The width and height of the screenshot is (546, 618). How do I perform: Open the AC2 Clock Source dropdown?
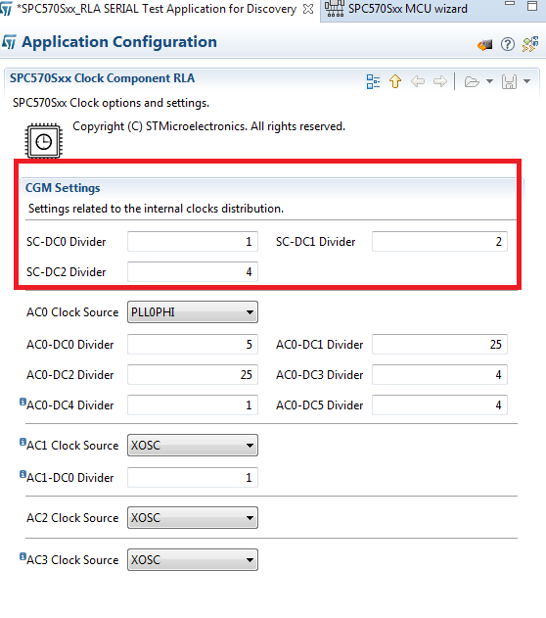pos(193,517)
